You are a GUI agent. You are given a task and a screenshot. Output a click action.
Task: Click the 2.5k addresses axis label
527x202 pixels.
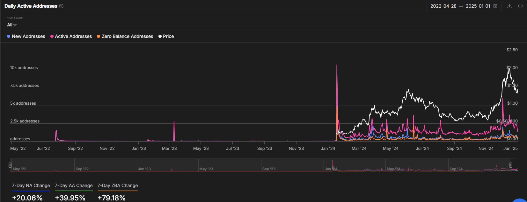(x=25, y=121)
